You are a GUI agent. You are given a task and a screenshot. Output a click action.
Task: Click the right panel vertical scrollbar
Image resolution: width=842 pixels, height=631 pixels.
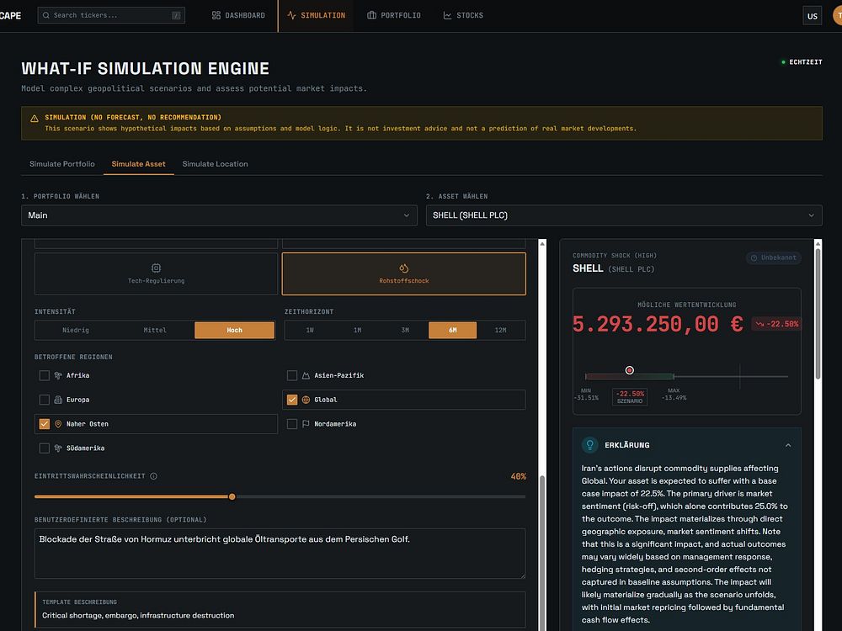coord(818,314)
